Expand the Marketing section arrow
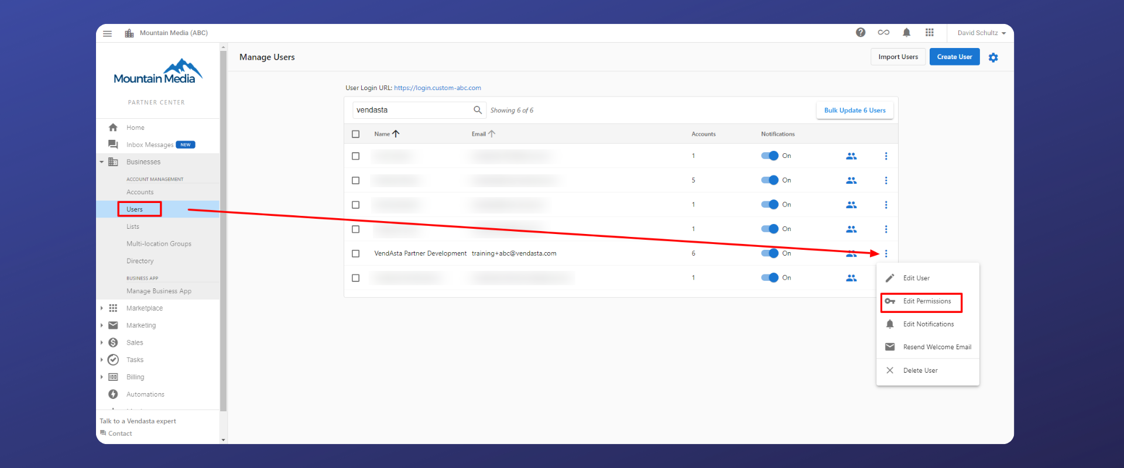 [x=101, y=325]
